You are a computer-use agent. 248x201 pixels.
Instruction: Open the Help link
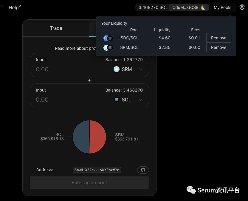pos(15,7)
